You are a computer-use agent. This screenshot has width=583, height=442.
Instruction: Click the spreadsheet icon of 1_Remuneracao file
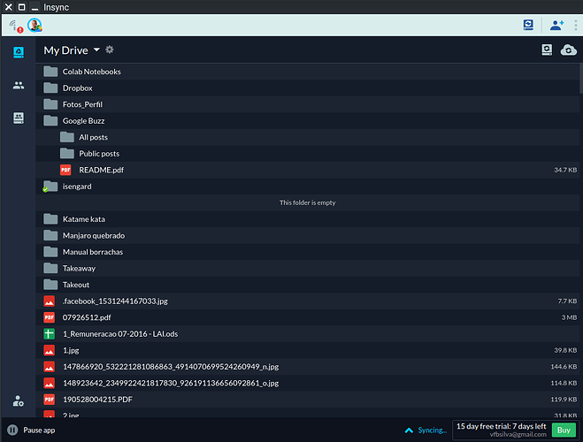[49, 333]
